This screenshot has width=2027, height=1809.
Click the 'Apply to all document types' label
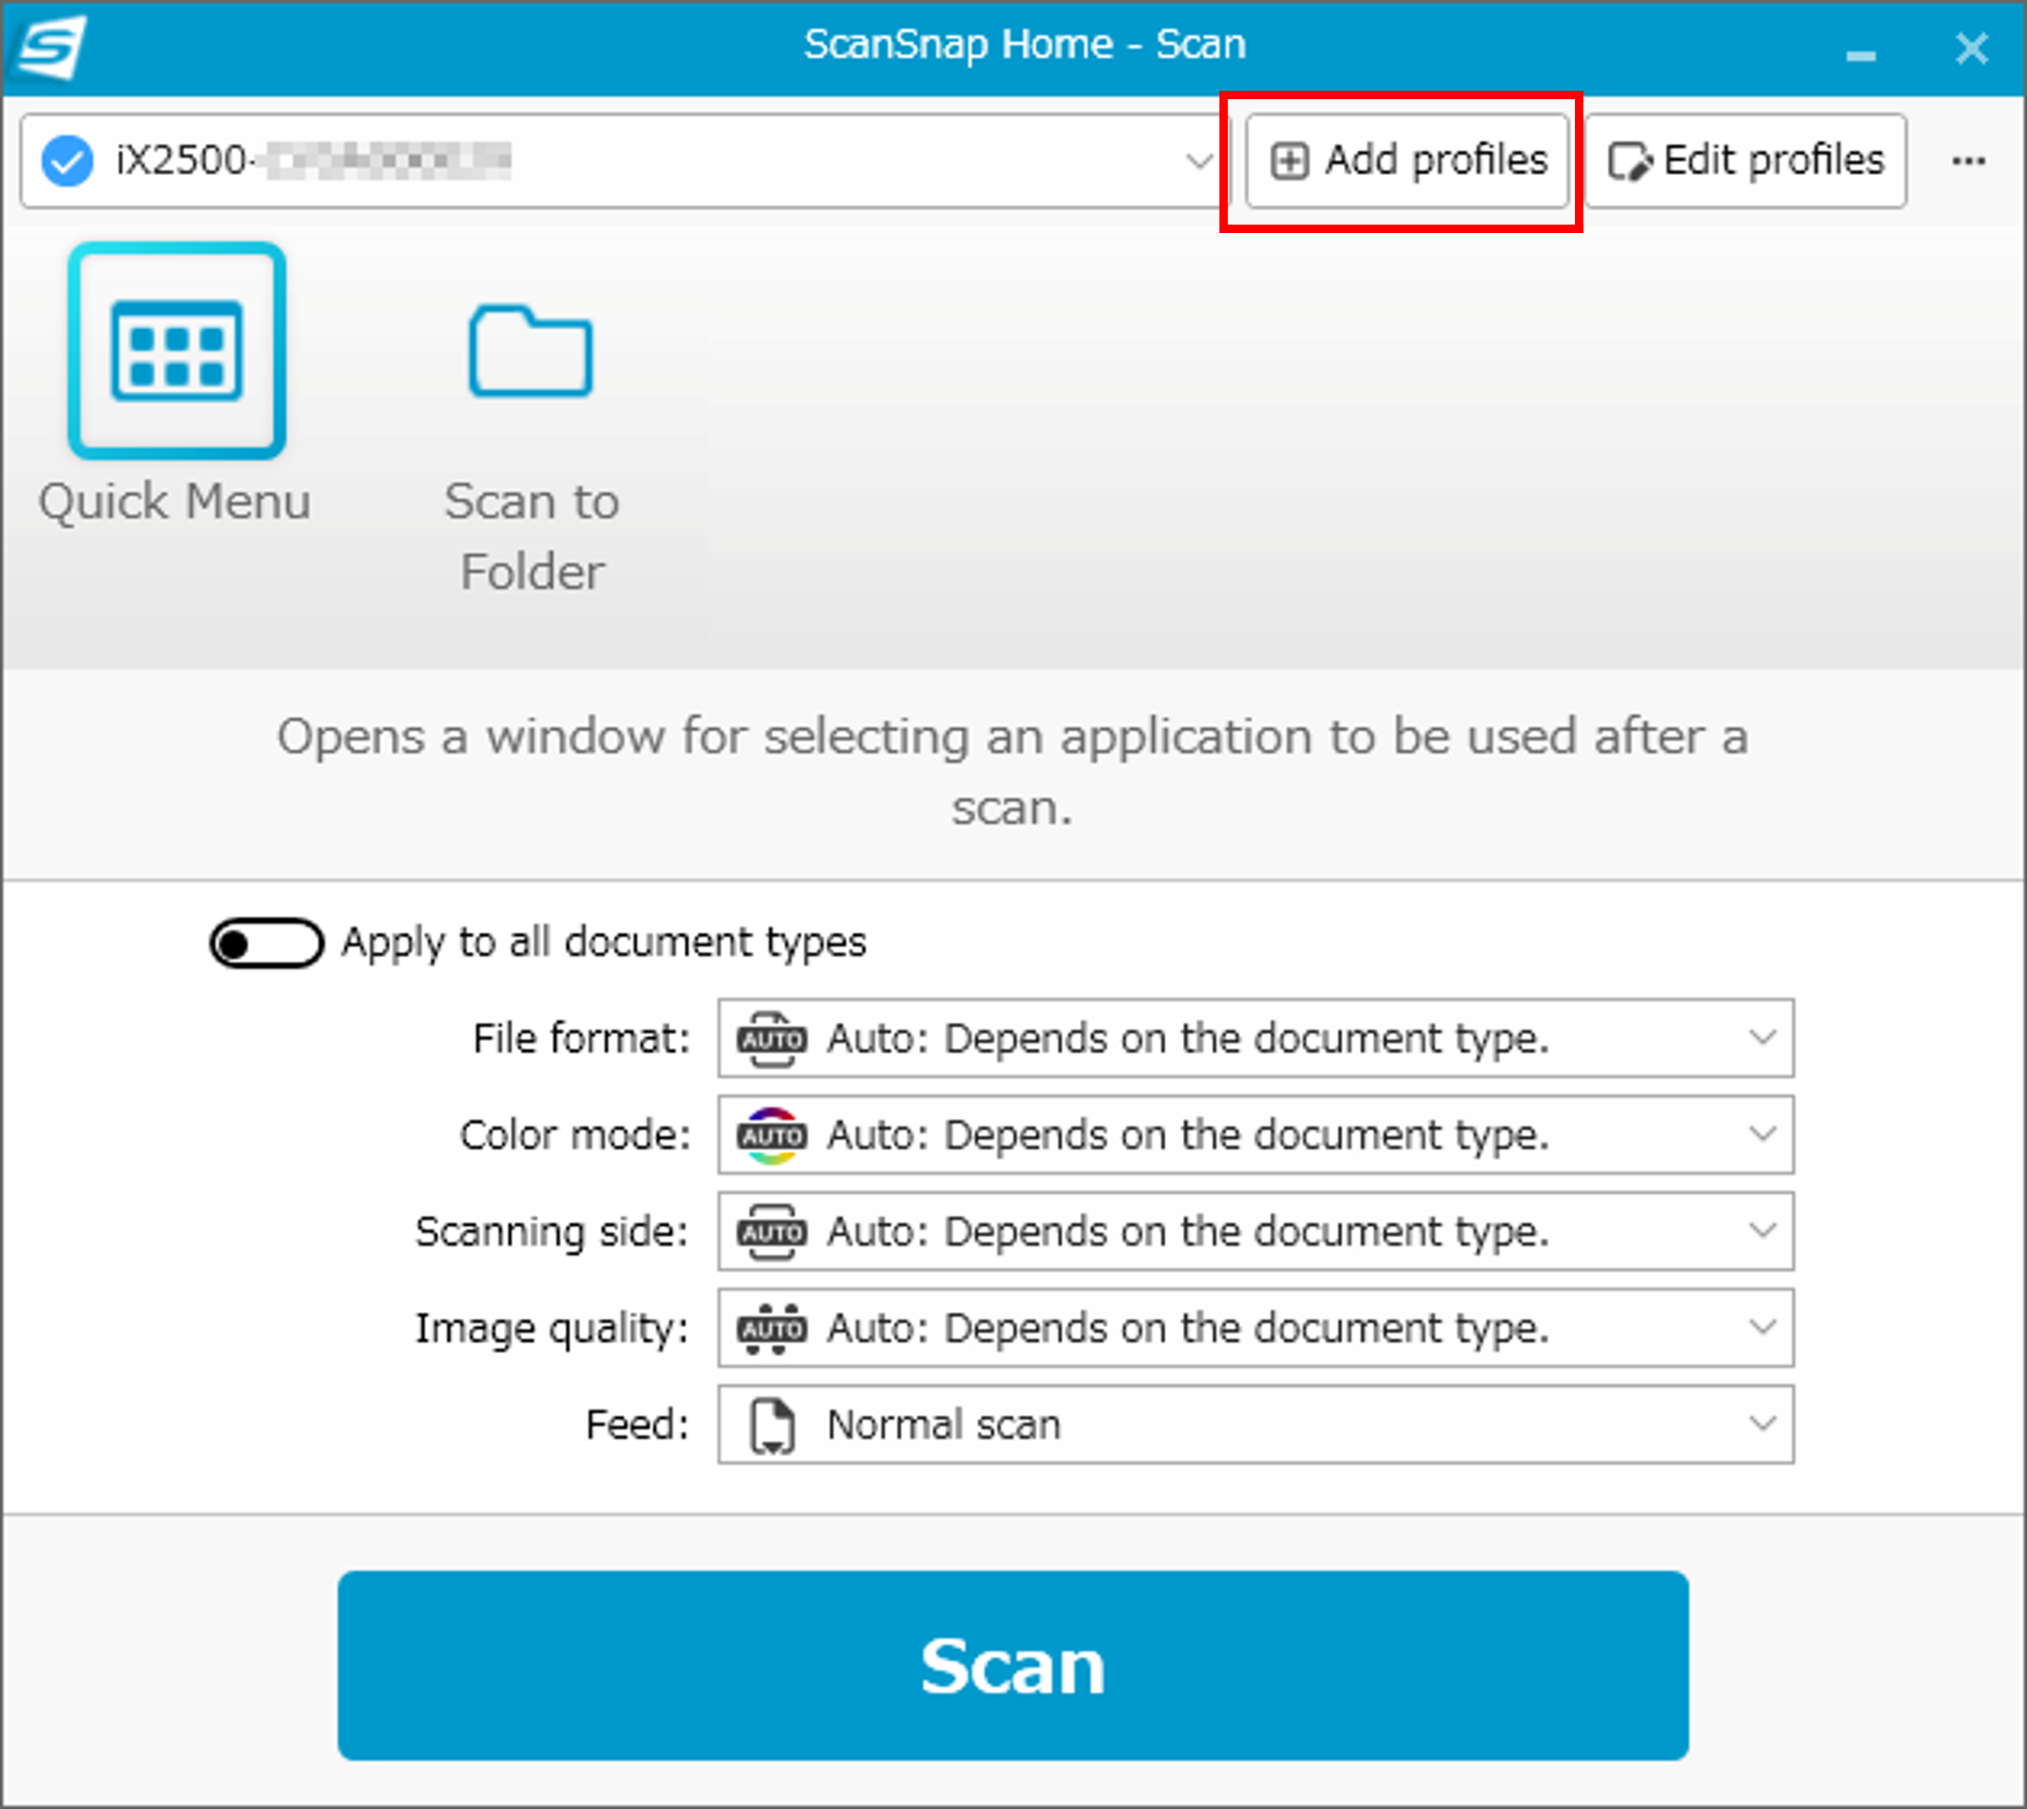(604, 942)
